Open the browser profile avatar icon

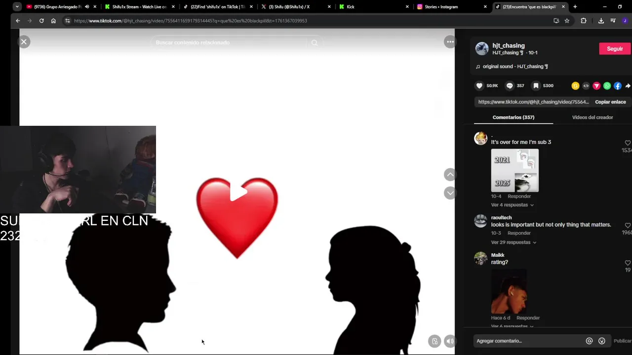coord(625,21)
